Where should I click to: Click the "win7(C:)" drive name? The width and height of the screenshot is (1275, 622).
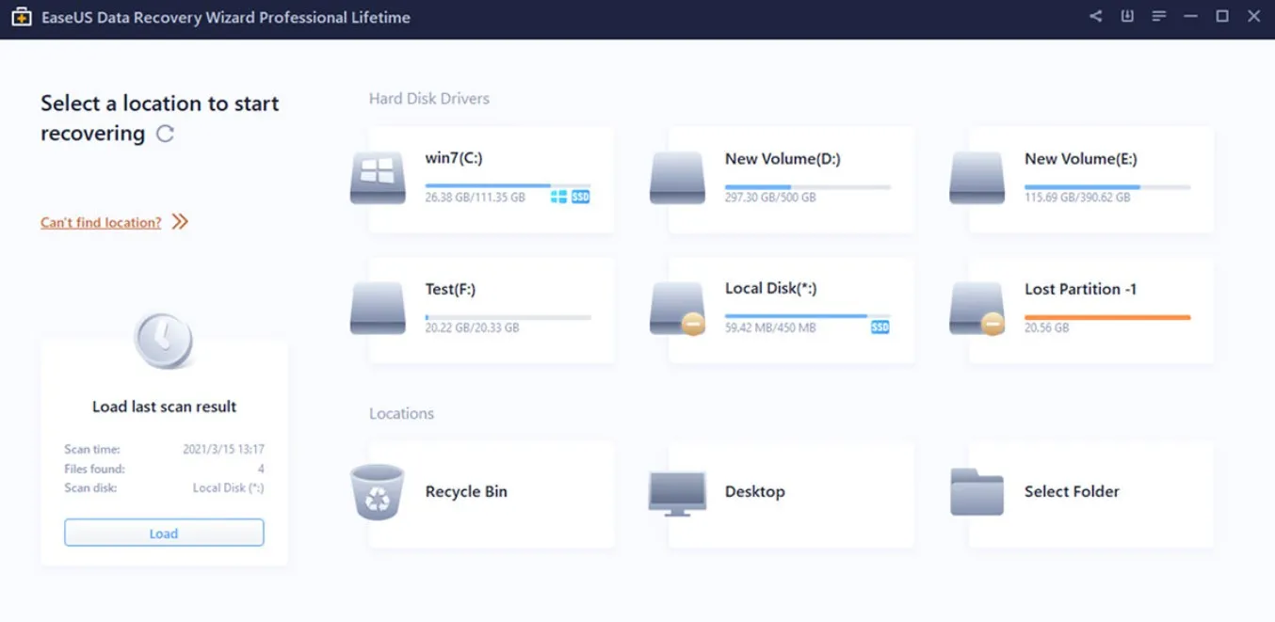tap(454, 158)
